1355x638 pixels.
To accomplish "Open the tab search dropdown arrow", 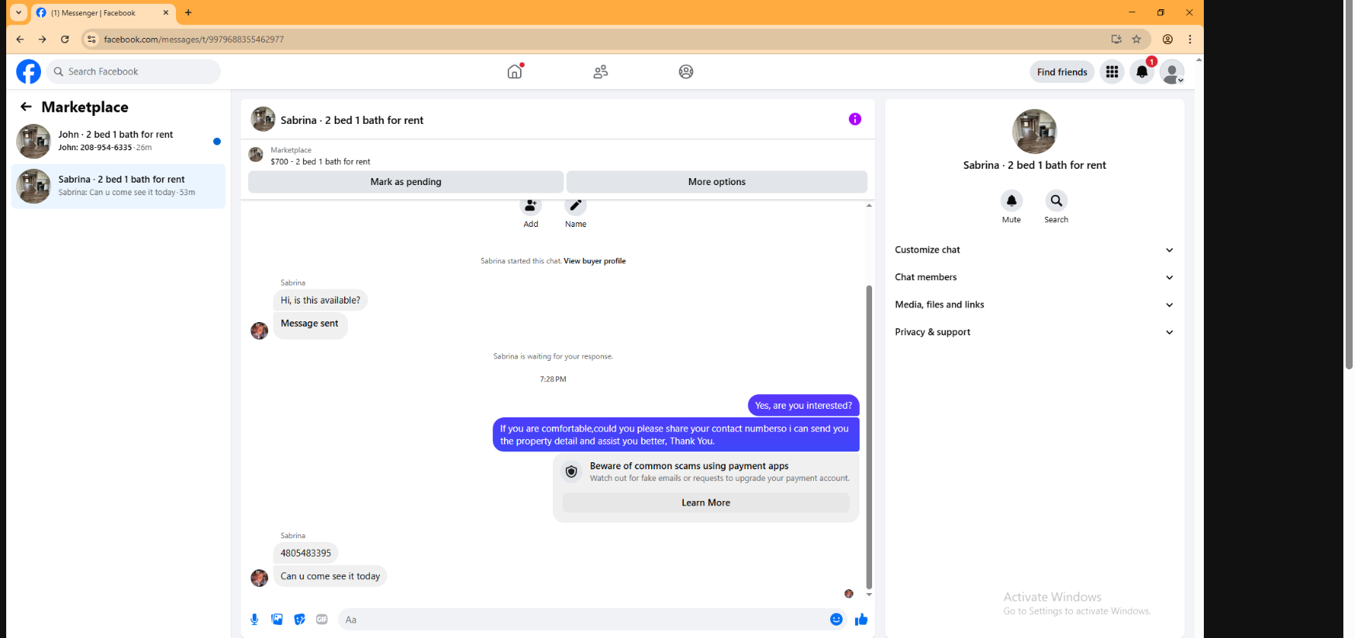I will 19,12.
